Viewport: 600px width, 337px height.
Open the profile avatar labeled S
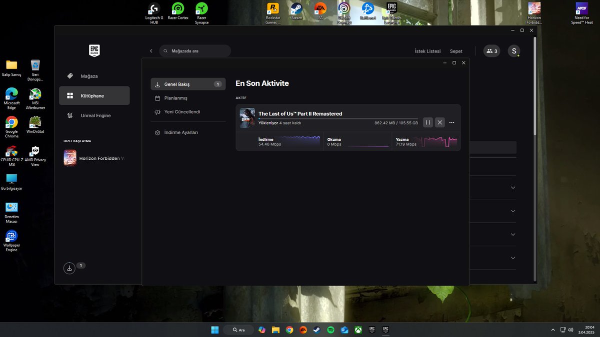click(514, 51)
